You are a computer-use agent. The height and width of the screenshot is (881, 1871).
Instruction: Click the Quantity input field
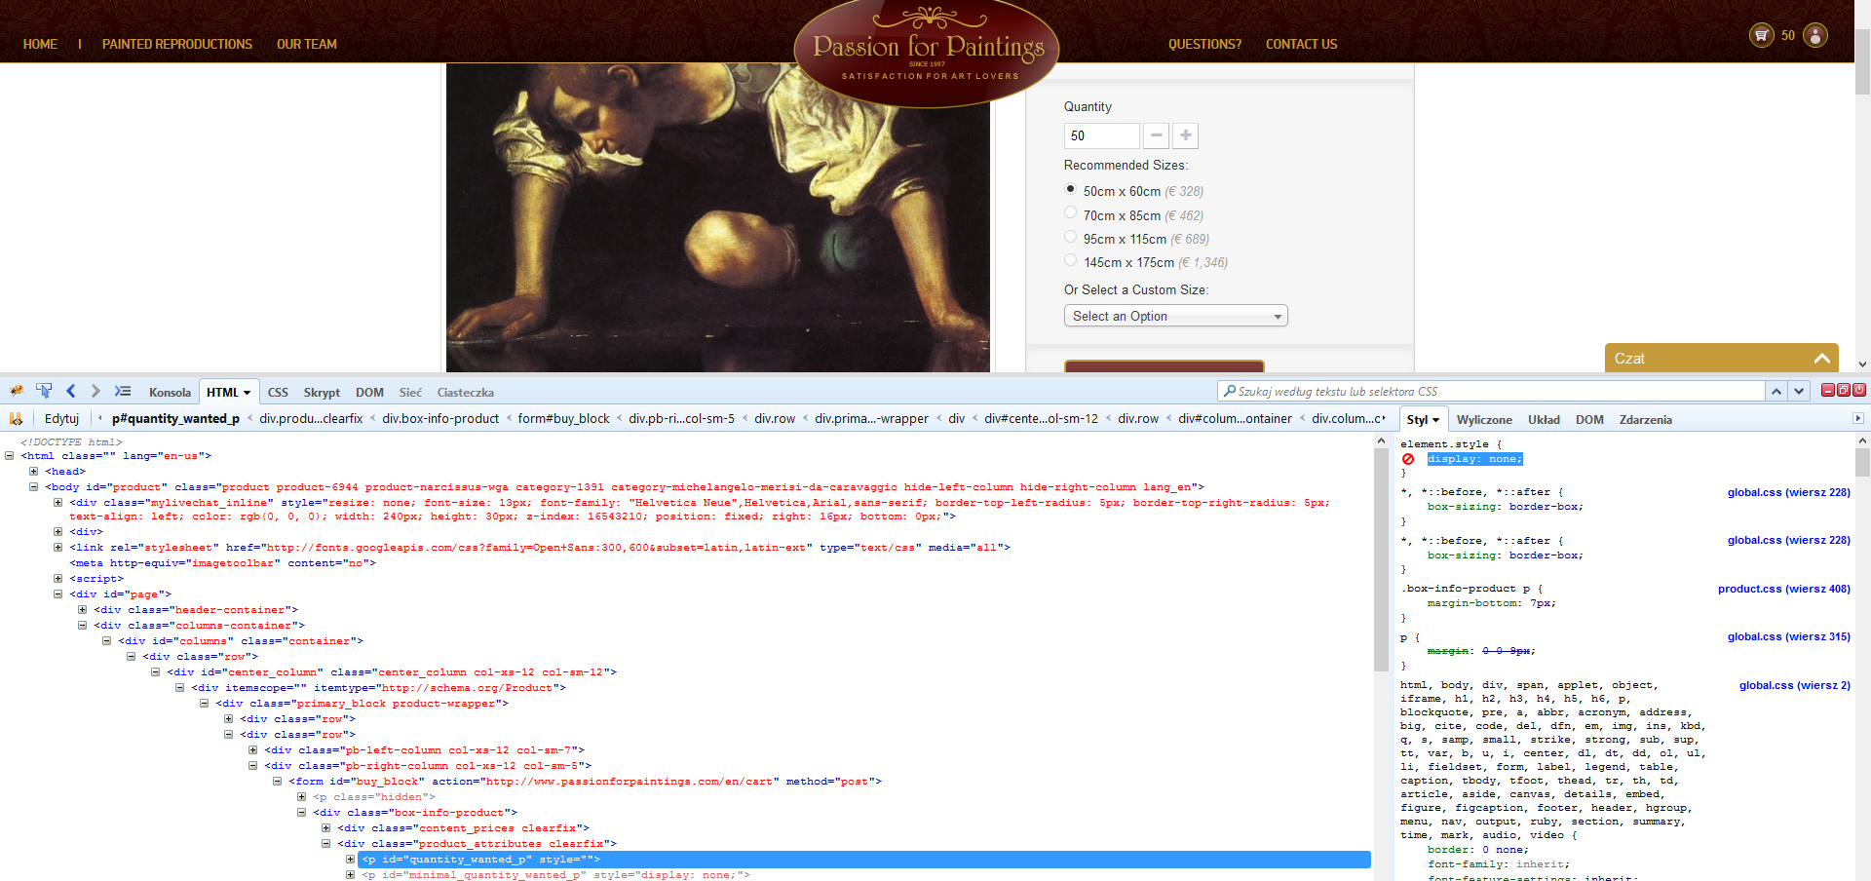[x=1101, y=135]
